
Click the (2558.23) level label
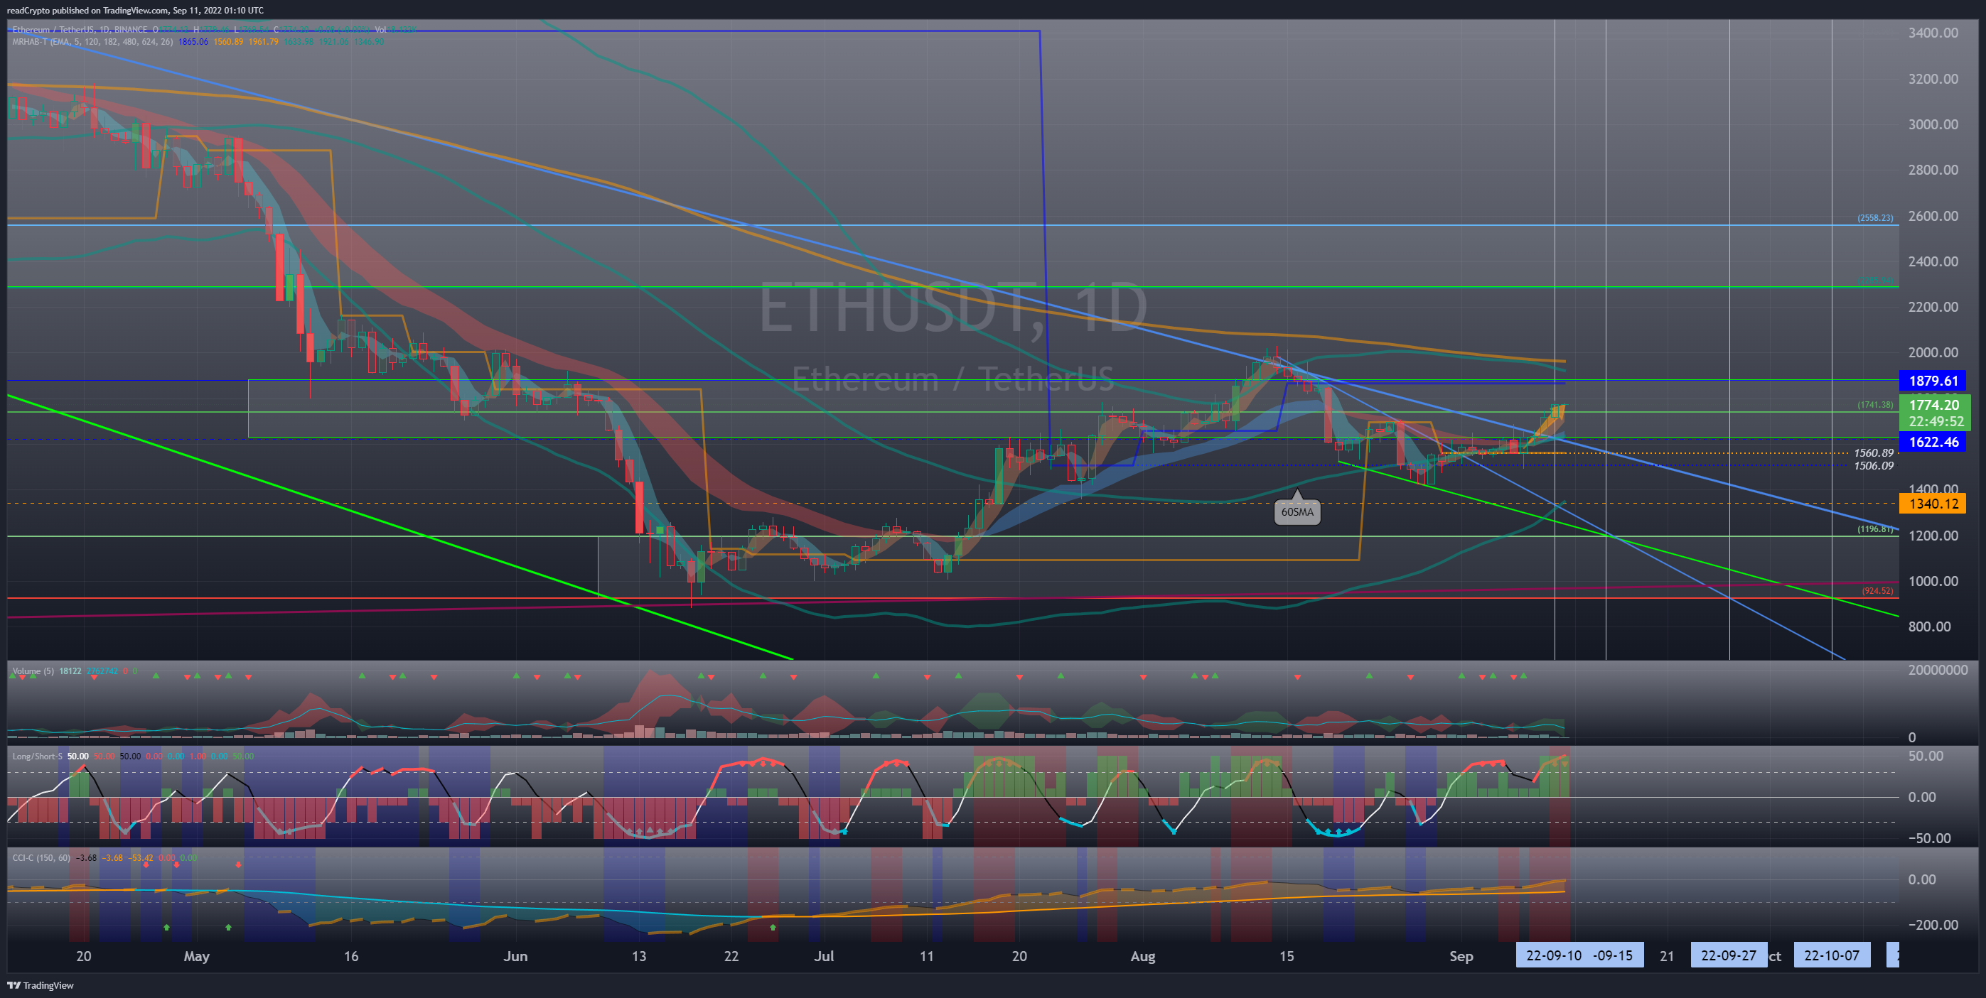pyautogui.click(x=1875, y=218)
